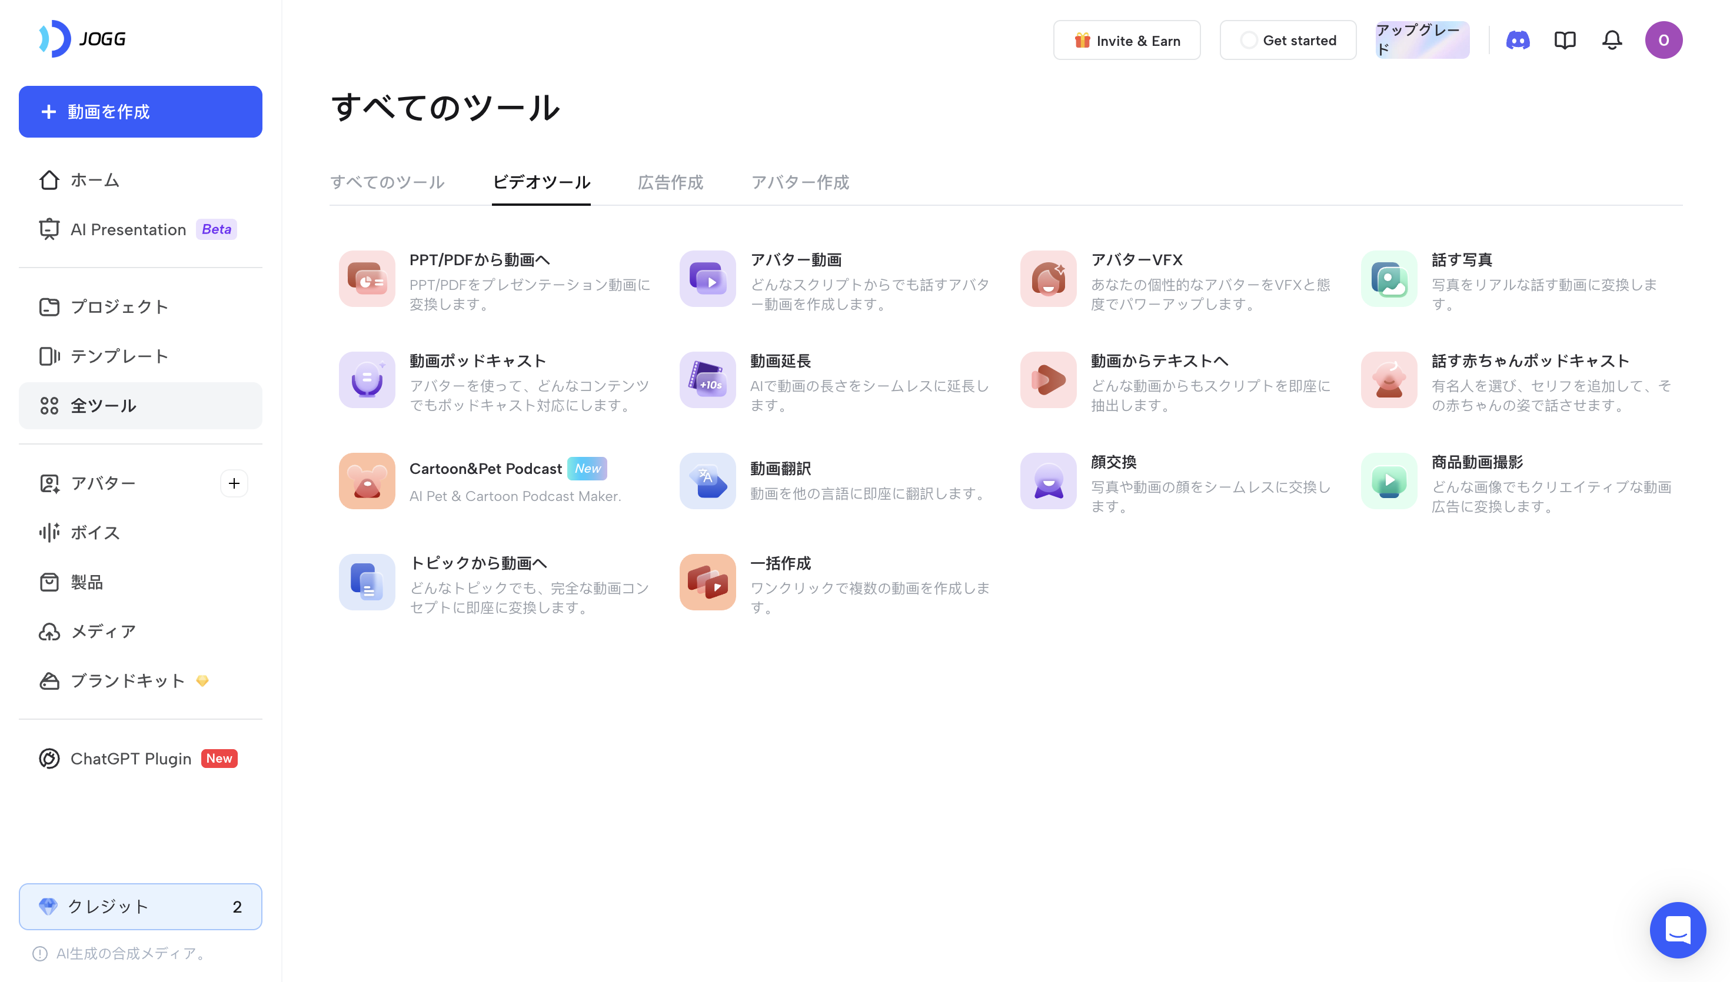Open the 動画ポッドキャスト tool icon
1730x982 pixels.
click(x=367, y=380)
